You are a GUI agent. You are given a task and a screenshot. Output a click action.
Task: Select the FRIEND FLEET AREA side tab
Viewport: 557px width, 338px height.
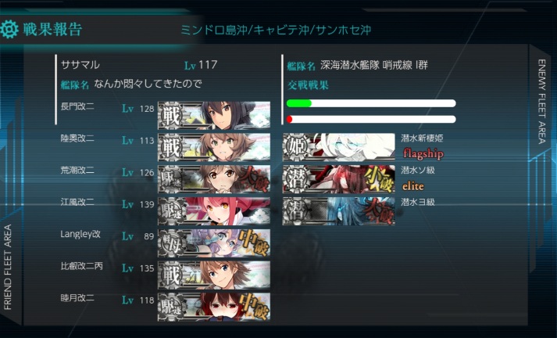tap(8, 267)
